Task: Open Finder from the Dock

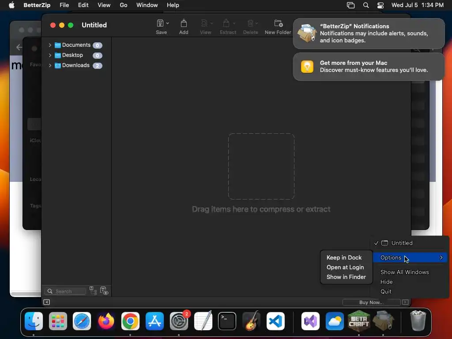Action: pyautogui.click(x=34, y=321)
